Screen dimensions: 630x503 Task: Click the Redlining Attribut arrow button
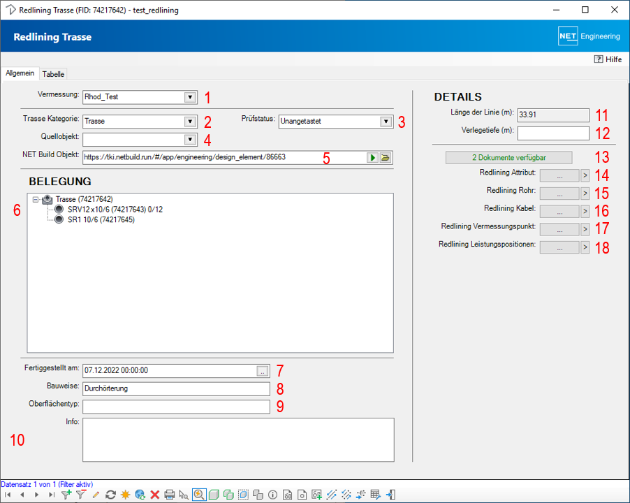(585, 175)
